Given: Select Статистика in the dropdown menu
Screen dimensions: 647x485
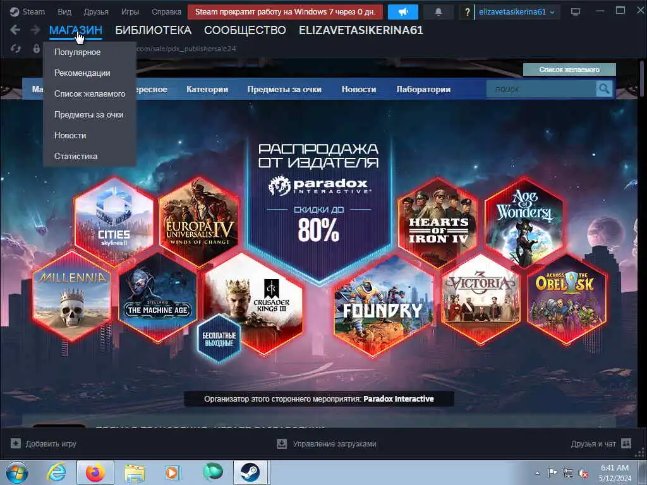Looking at the screenshot, I should [76, 156].
